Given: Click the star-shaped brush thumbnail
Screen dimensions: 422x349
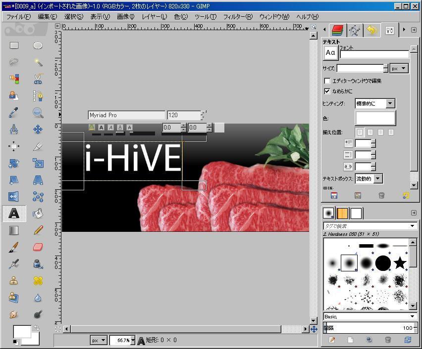Looking at the screenshot, I should click(x=400, y=263).
